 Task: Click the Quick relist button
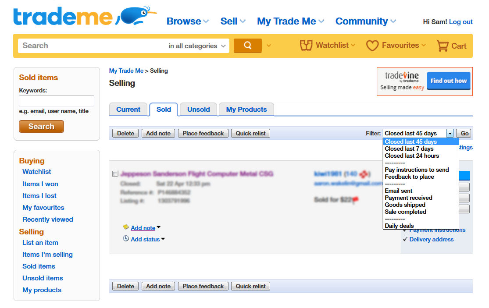coord(250,133)
